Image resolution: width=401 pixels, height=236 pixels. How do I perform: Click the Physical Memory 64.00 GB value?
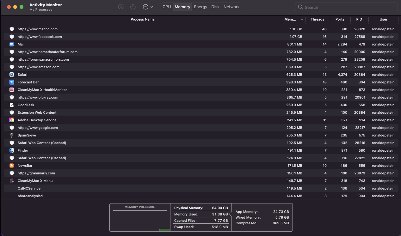click(220, 208)
